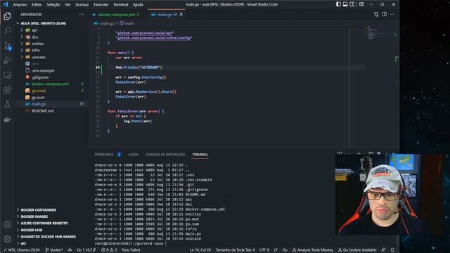Toggle the primary side bar layout button
The image size is (450, 253).
pyautogui.click(x=339, y=4)
